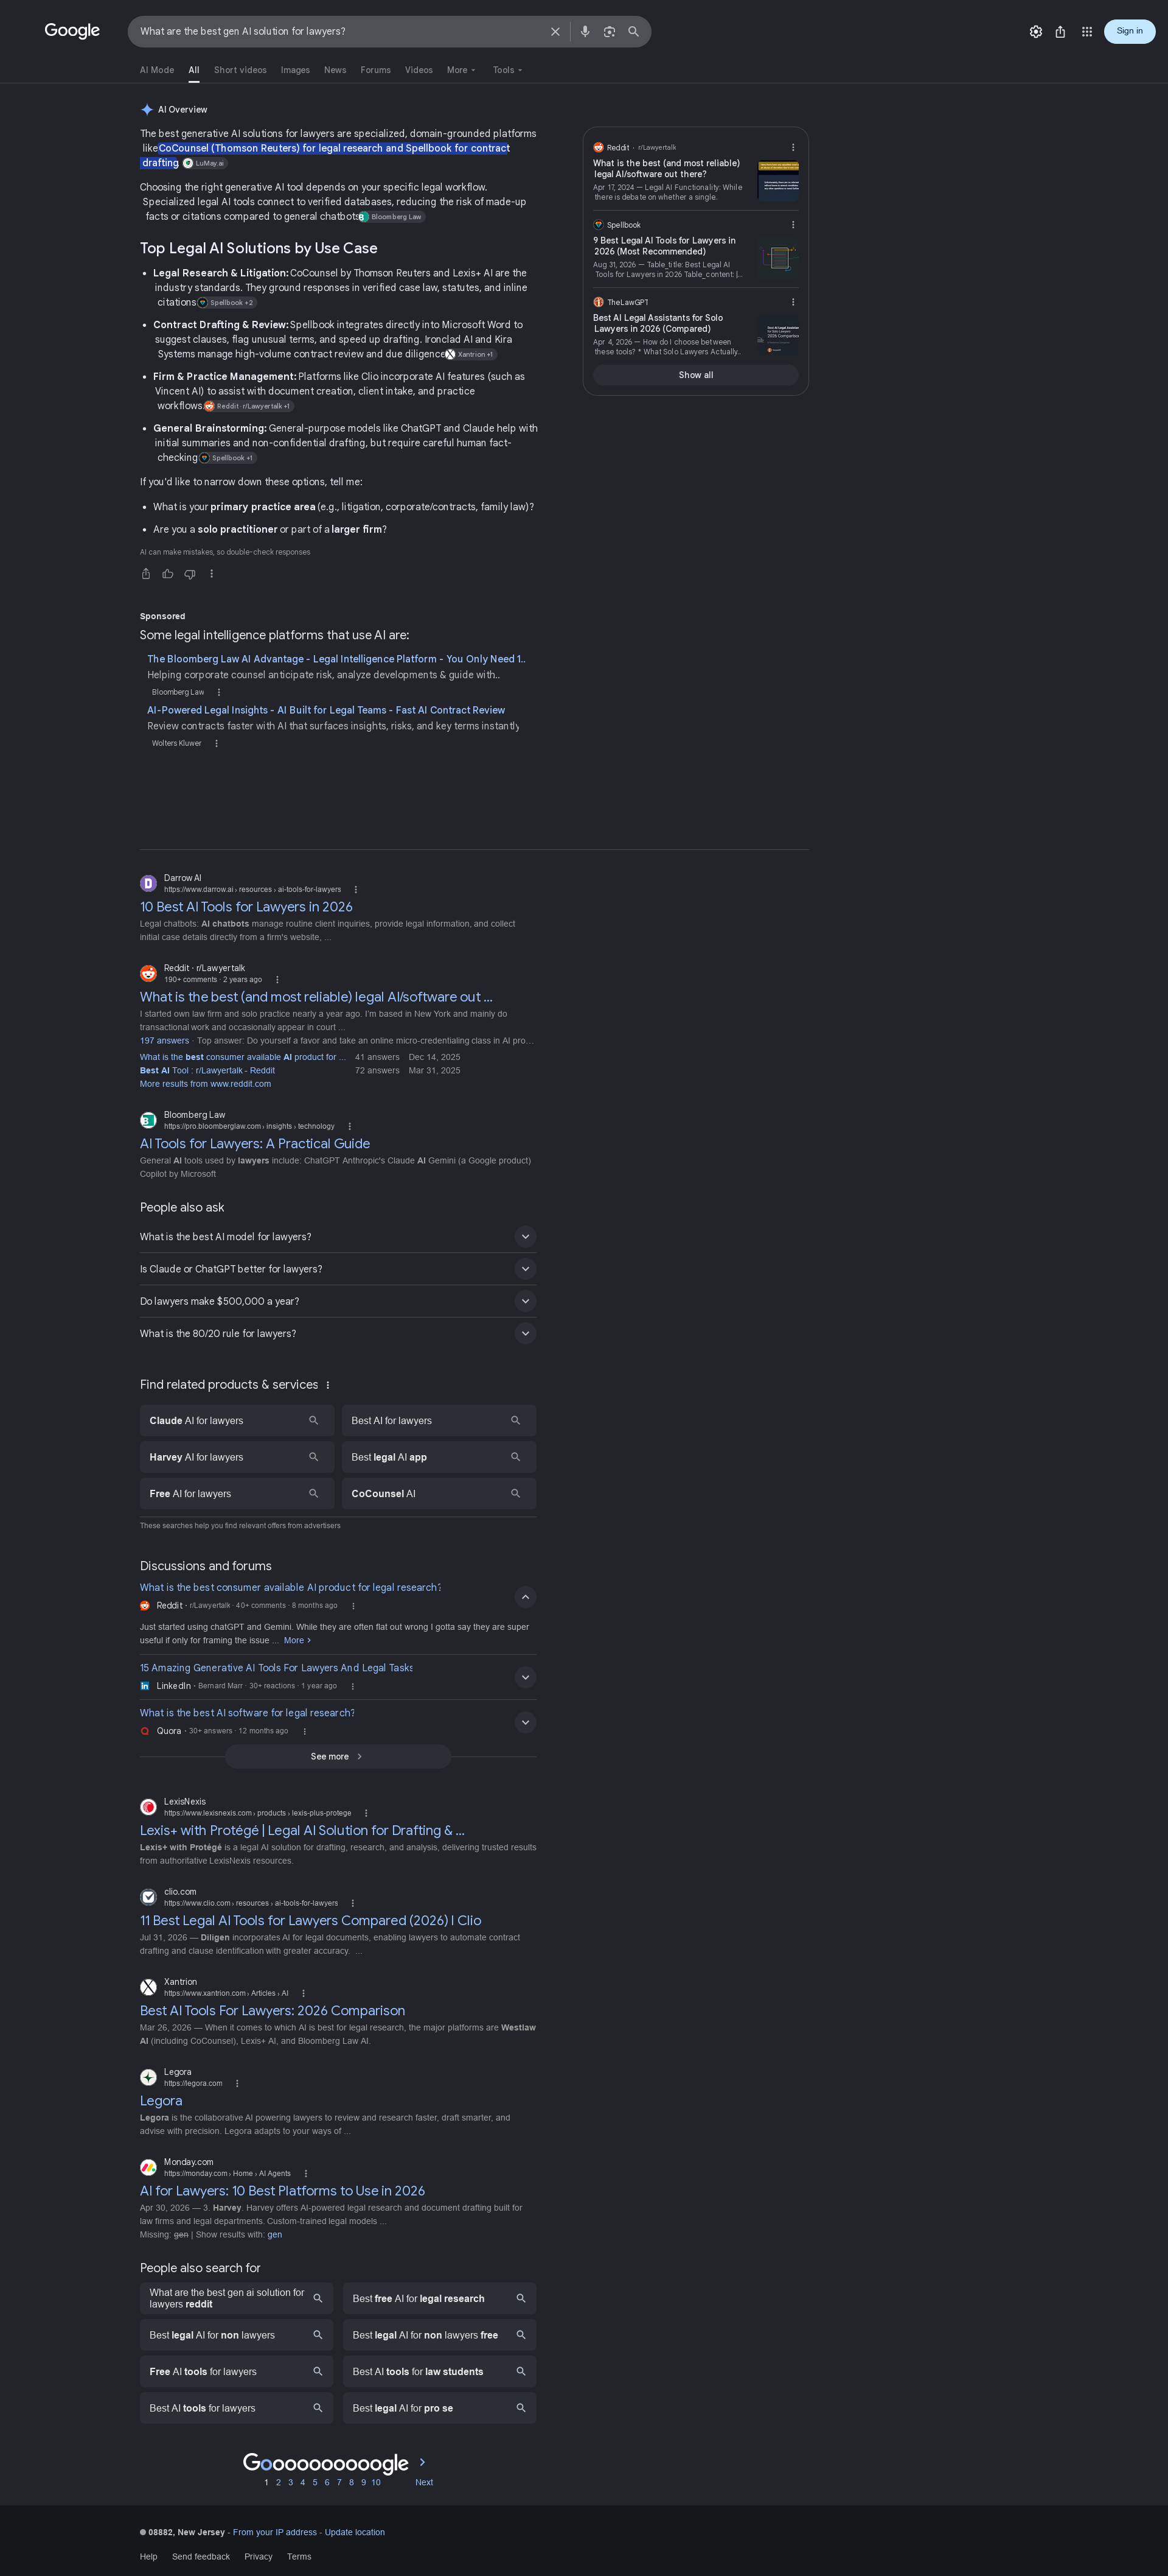Open the More search filters dropdown

coord(462,70)
